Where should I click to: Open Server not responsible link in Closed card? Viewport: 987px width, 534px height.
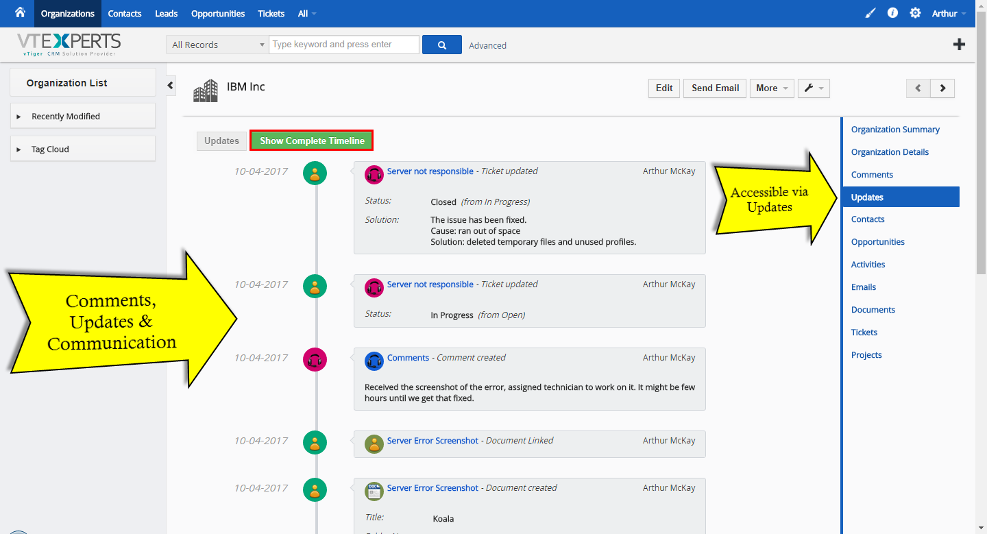coord(430,171)
